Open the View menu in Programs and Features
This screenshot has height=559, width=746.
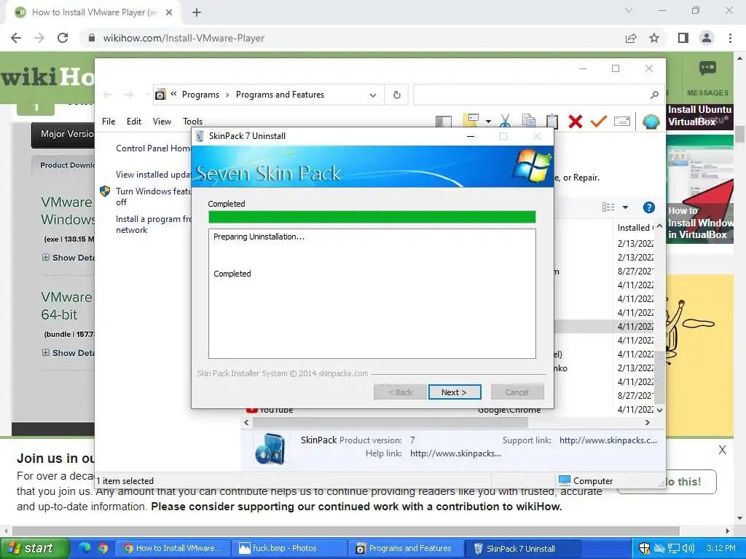pyautogui.click(x=162, y=122)
